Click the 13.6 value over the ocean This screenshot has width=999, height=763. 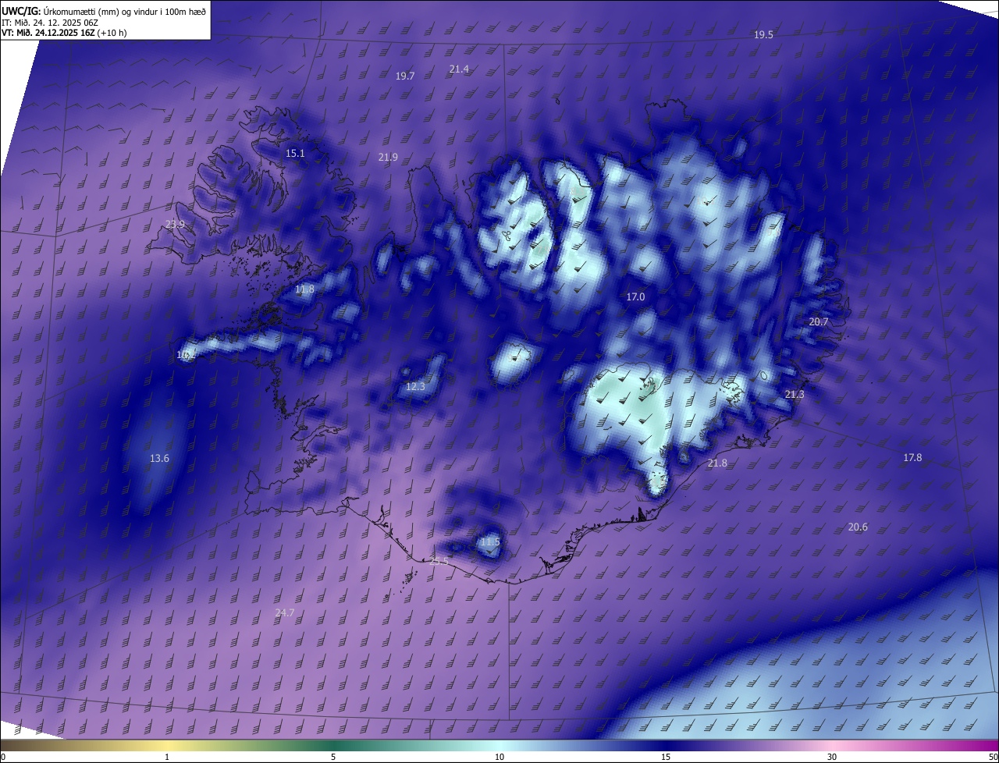pos(159,459)
